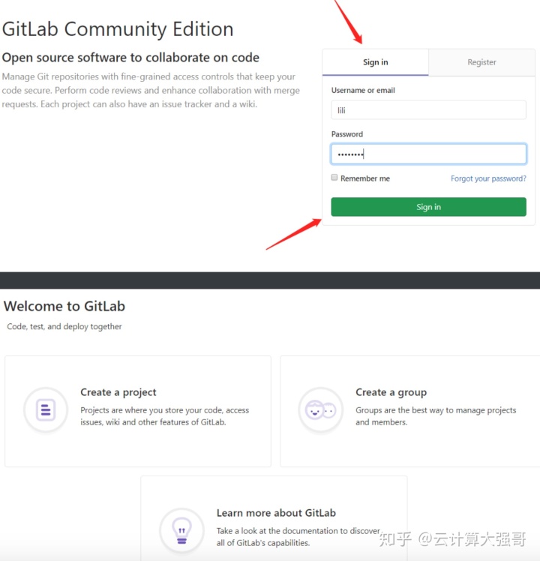This screenshot has height=561, width=540.
Task: Open the Forgot your password link
Action: coord(488,178)
